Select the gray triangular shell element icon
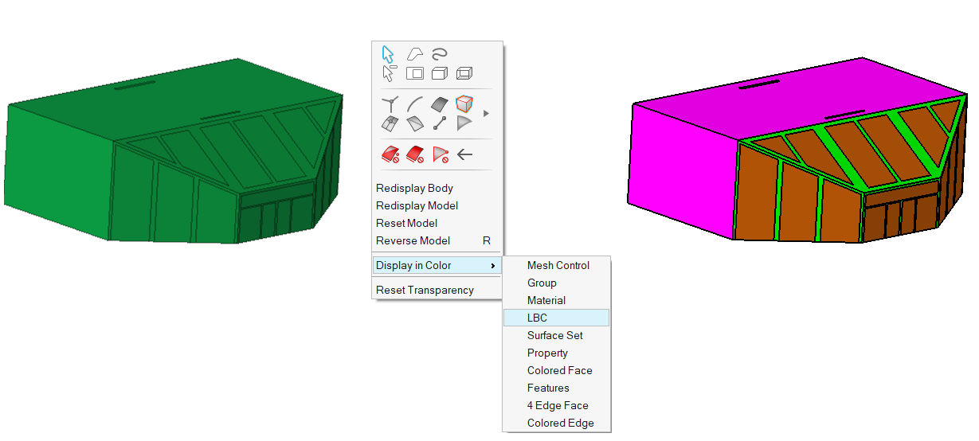 464,123
